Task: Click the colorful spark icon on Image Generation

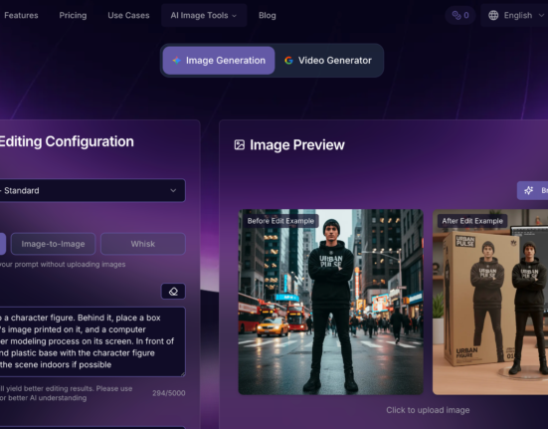Action: [176, 61]
